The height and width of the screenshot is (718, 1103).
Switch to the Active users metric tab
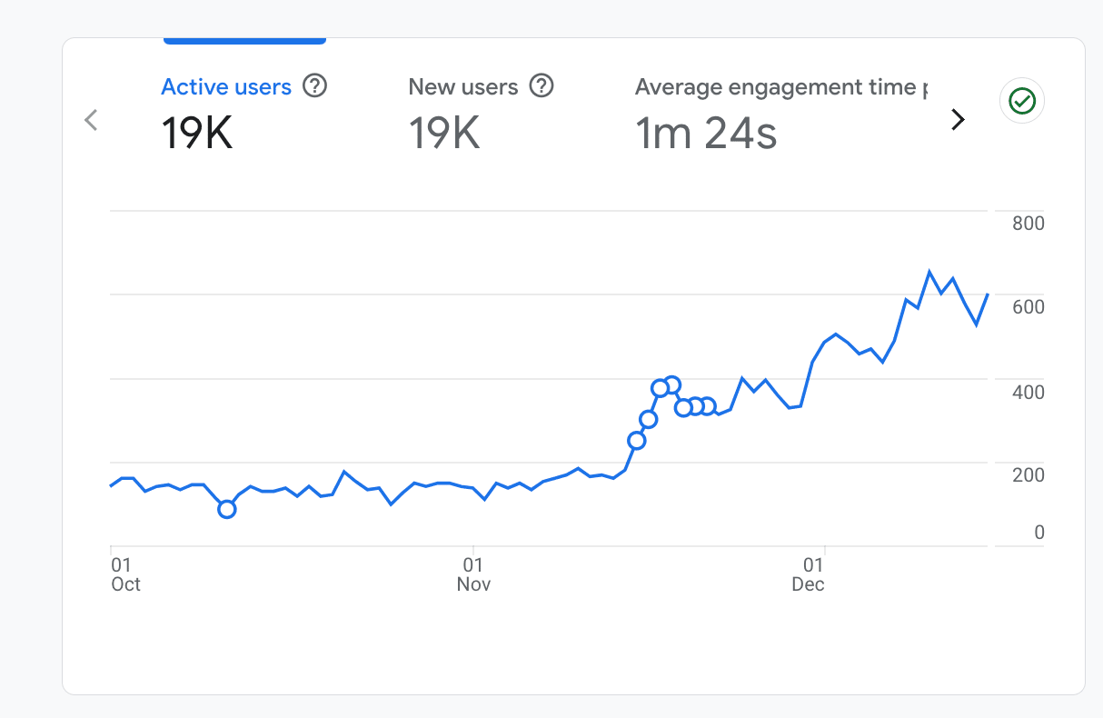point(226,87)
